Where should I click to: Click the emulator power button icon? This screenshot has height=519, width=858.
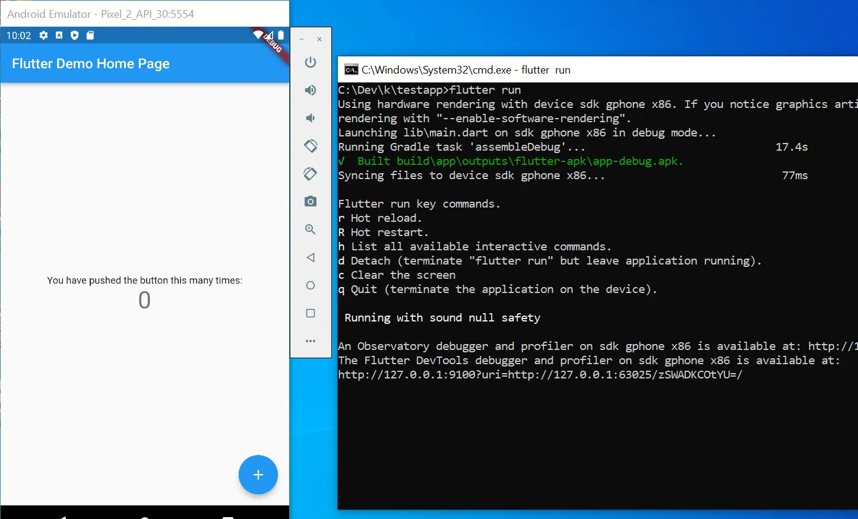coord(311,62)
